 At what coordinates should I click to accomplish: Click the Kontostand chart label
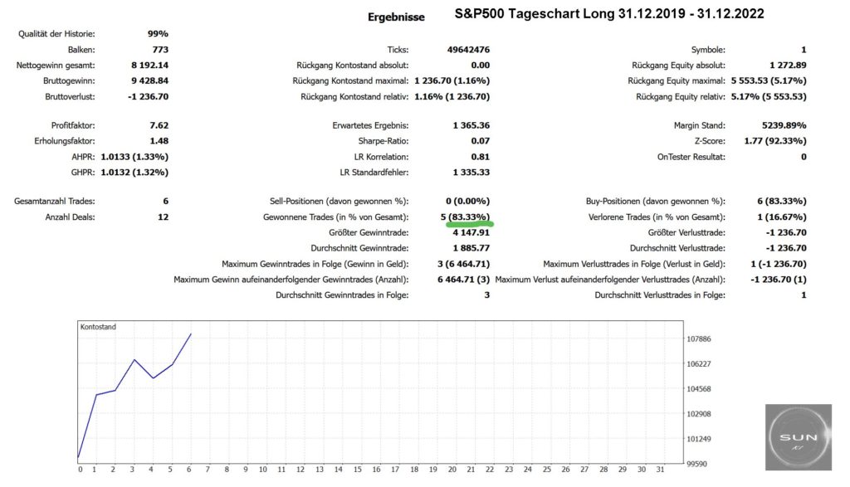tap(98, 327)
